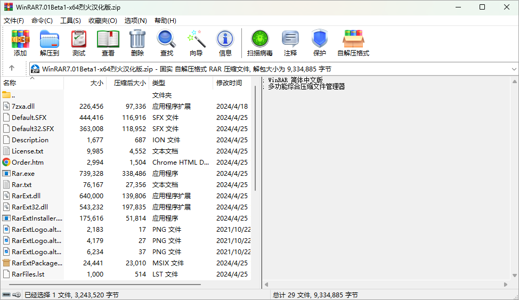
Task: Select the Rar.exe file entry
Action: 23,174
